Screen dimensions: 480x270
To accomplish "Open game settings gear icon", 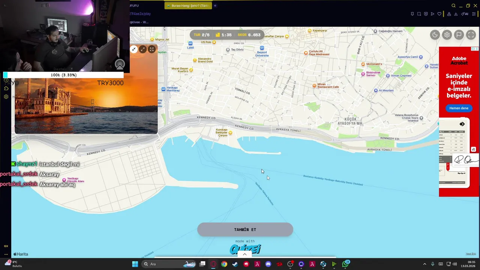I will click(x=447, y=35).
